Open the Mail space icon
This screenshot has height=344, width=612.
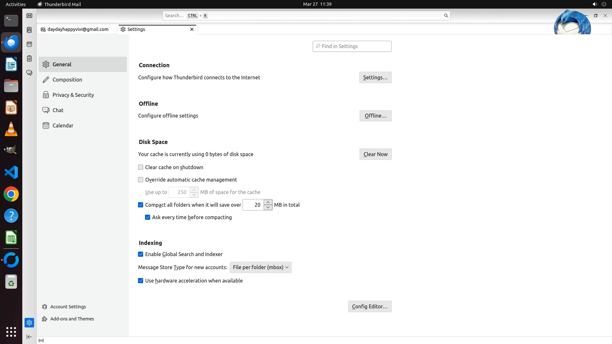[x=29, y=16]
